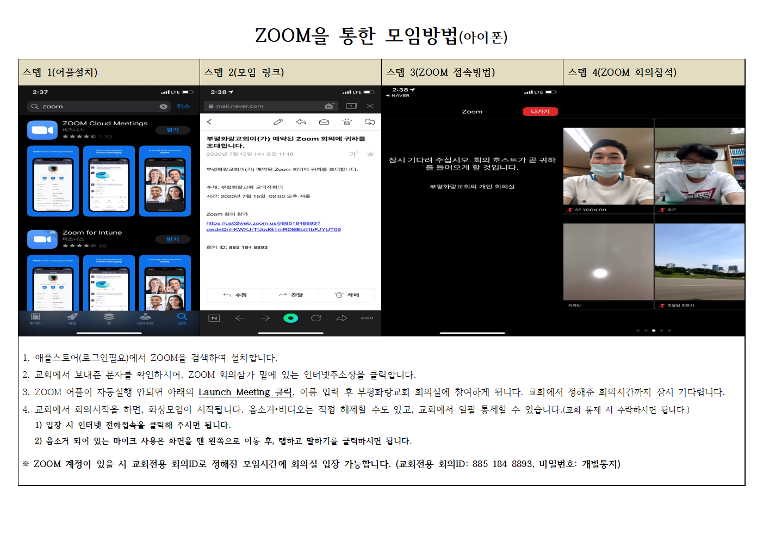Click the 스텝 3(ZOOM 접속방법) header text
This screenshot has height=540, width=763.
[x=441, y=72]
